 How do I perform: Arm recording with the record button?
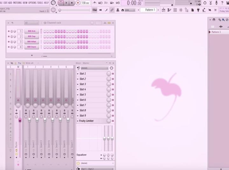[x=78, y=3]
